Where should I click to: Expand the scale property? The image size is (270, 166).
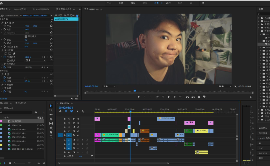click(x=1, y=29)
